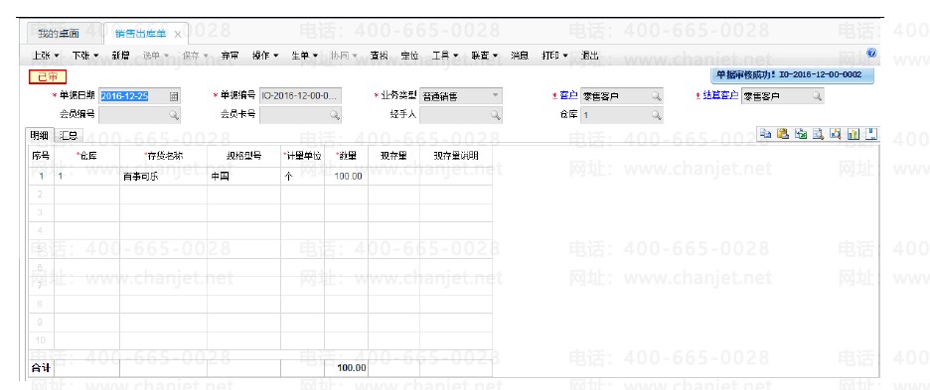Viewport: 930px width, 390px height.
Task: Click the 现存量说明 column header
Action: click(x=456, y=155)
